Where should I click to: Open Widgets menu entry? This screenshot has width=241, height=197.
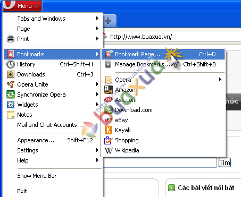click(x=53, y=105)
